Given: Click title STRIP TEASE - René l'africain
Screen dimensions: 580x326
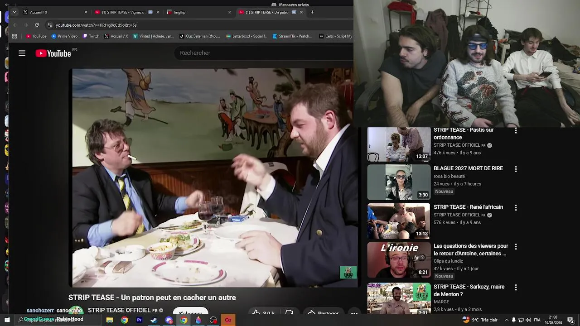Looking at the screenshot, I should pos(468,207).
